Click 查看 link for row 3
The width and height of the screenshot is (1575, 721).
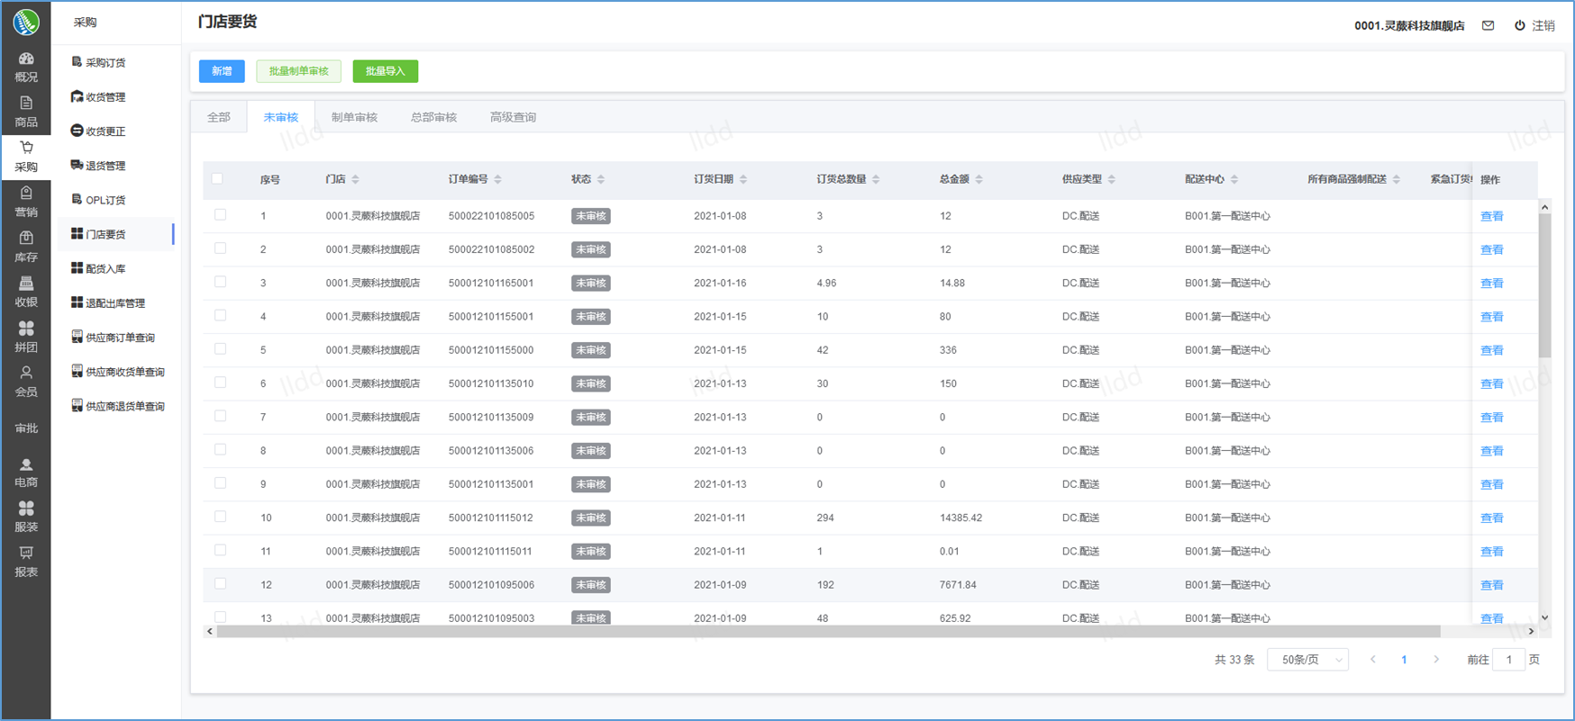click(1491, 284)
